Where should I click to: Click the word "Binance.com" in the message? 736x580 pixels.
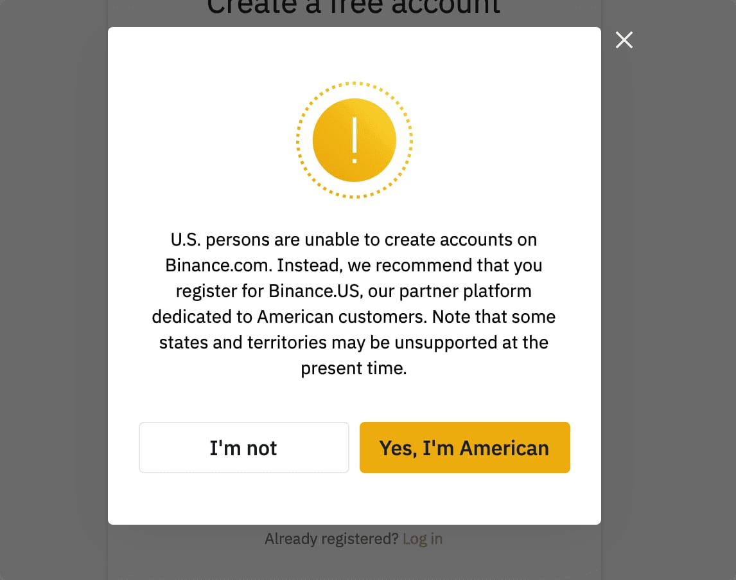[x=219, y=266]
